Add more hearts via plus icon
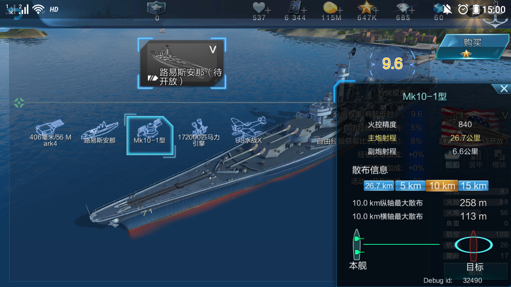The image size is (511, 287). tap(268, 10)
